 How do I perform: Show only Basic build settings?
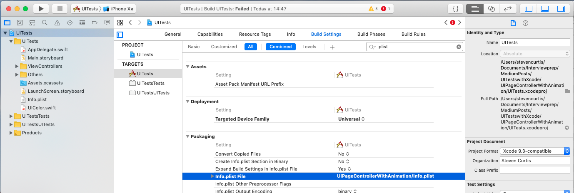pos(194,47)
